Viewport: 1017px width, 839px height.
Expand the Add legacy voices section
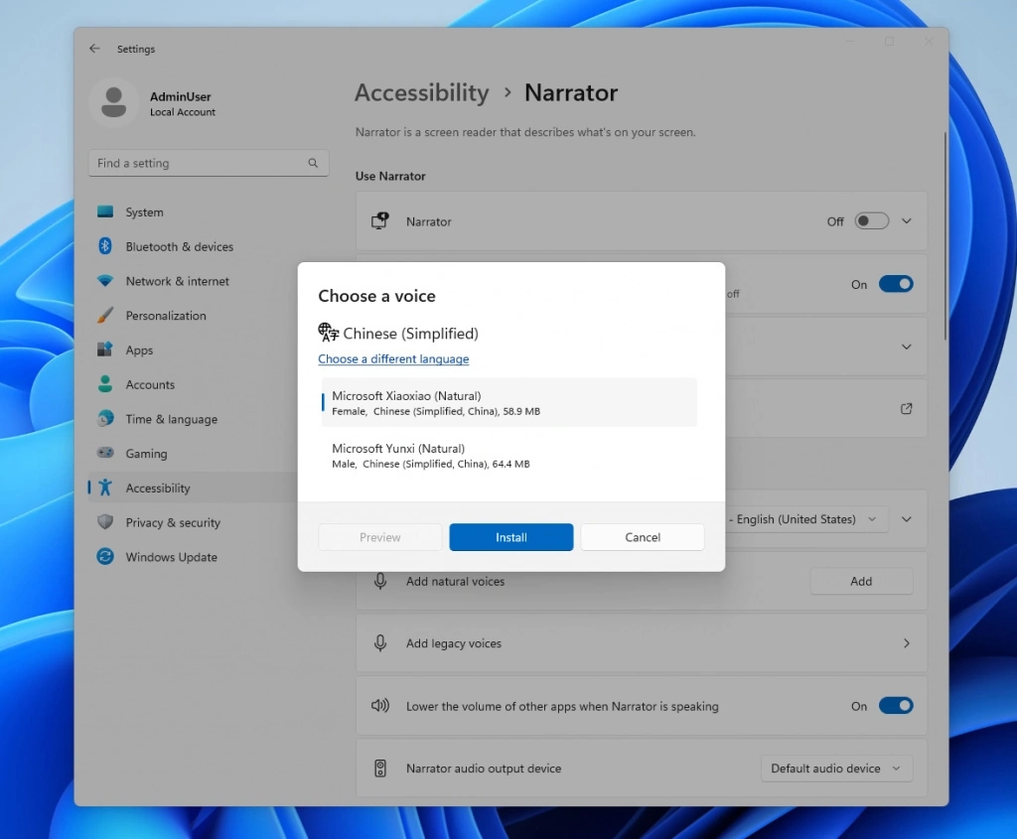tap(905, 642)
